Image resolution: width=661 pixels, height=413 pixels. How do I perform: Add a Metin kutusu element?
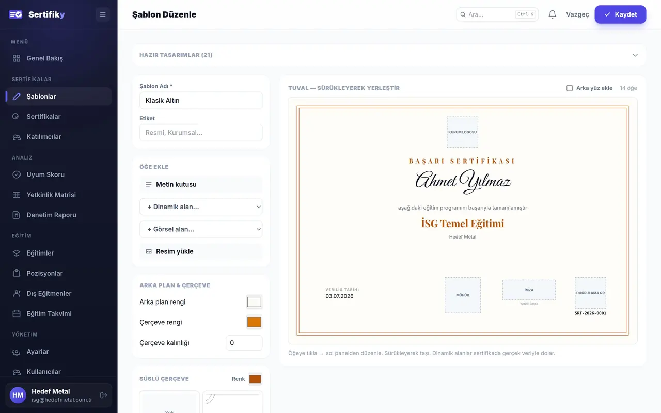coord(201,184)
